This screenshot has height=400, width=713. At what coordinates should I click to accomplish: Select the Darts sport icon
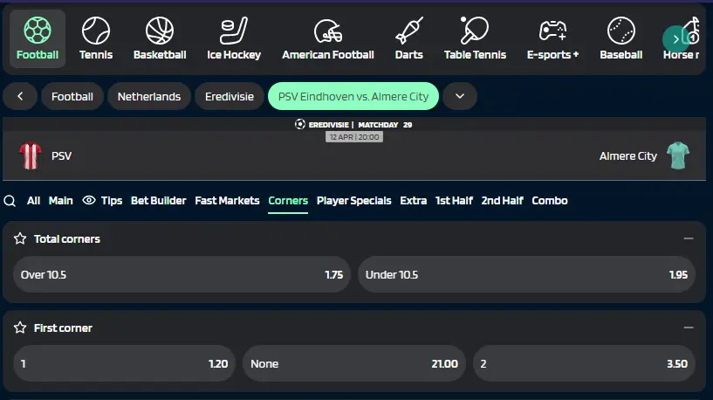point(408,31)
